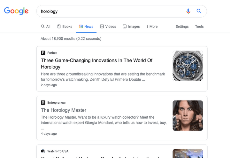This screenshot has width=230, height=158.
Task: Start voice search with microphone icon
Action: click(x=188, y=11)
